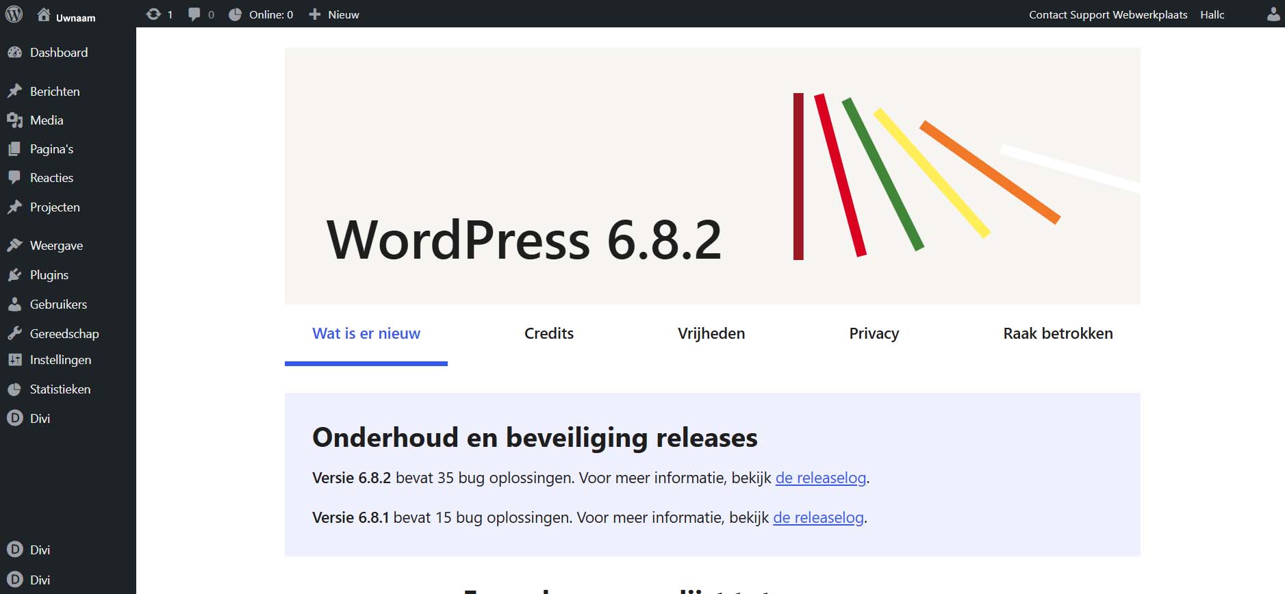Click the home icon beside Uwnaam
1285x594 pixels.
(44, 14)
